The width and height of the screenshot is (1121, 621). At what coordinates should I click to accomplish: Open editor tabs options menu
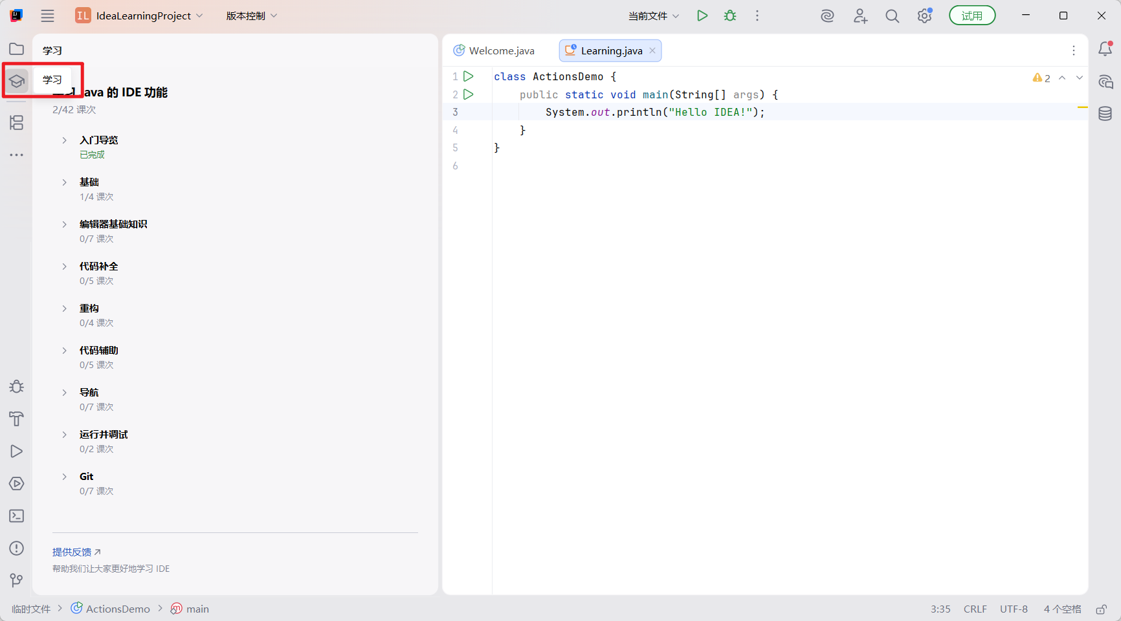1074,50
